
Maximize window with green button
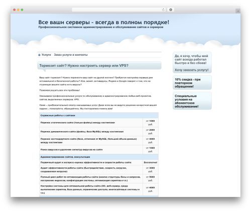pos(22,10)
